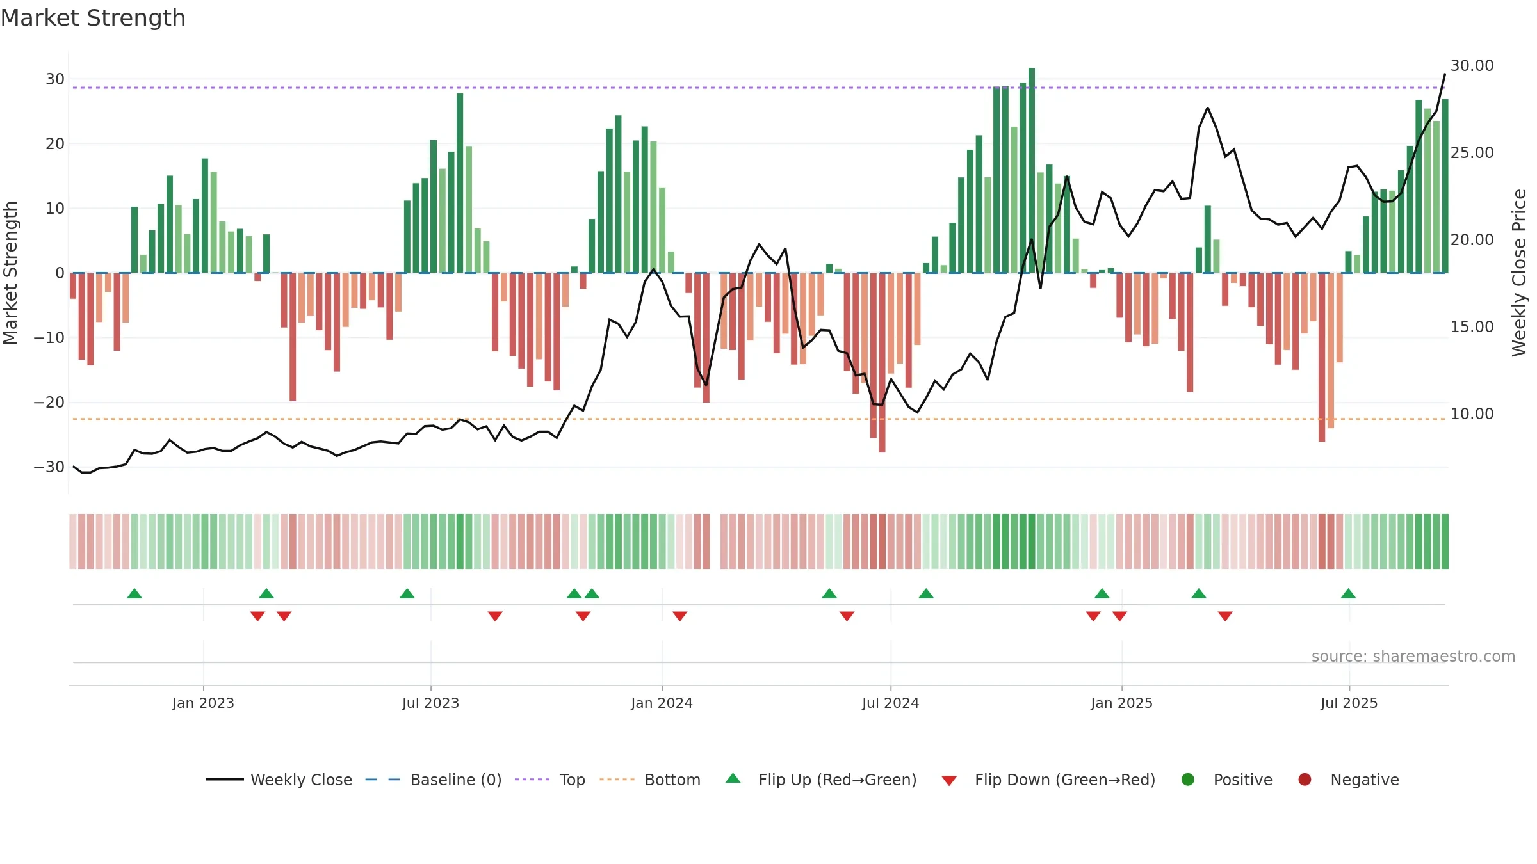Toggle the Baseline (0) legend label
1537x864 pixels.
coord(456,780)
